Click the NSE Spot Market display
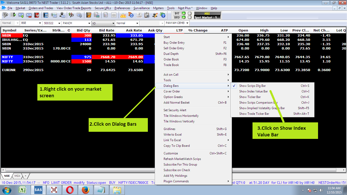This screenshot has height=195, width=347. coord(208,15)
